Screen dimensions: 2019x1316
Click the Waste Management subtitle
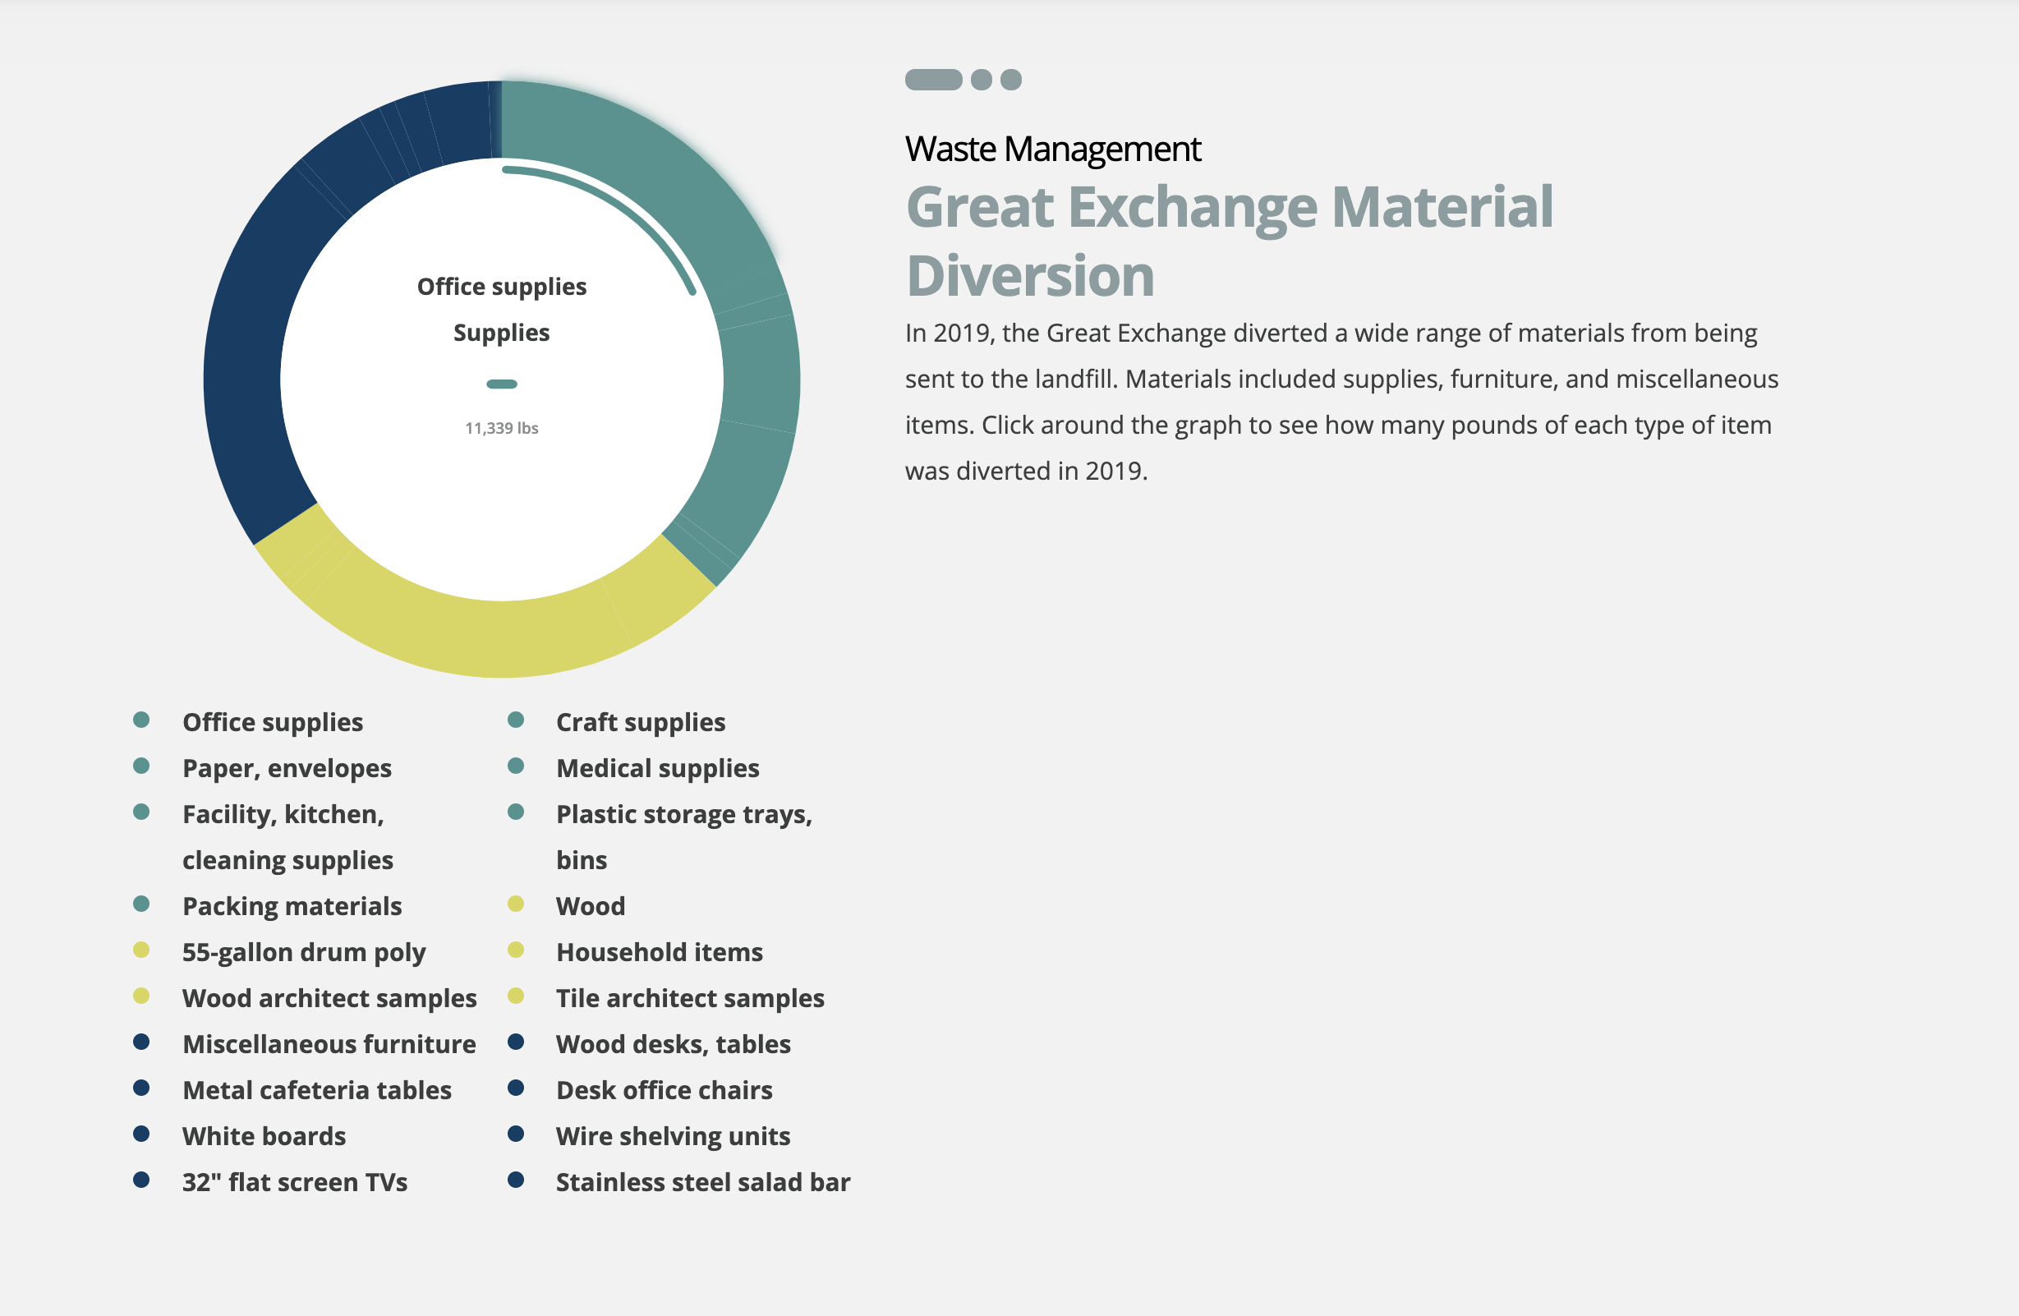[1053, 150]
